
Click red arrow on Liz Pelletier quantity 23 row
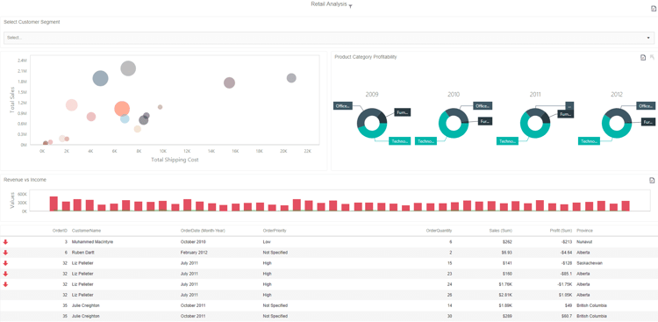(5, 274)
